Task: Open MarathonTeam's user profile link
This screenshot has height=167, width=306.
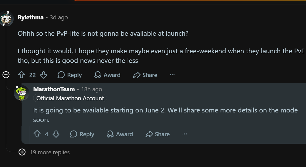Action: click(54, 89)
